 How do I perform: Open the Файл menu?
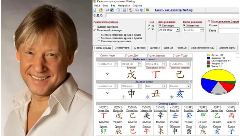pyautogui.click(x=97, y=5)
